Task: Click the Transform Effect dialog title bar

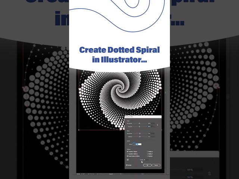Action: click(143, 117)
